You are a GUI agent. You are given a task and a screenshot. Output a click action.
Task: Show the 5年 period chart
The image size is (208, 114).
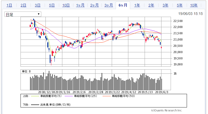[x=180, y=5]
